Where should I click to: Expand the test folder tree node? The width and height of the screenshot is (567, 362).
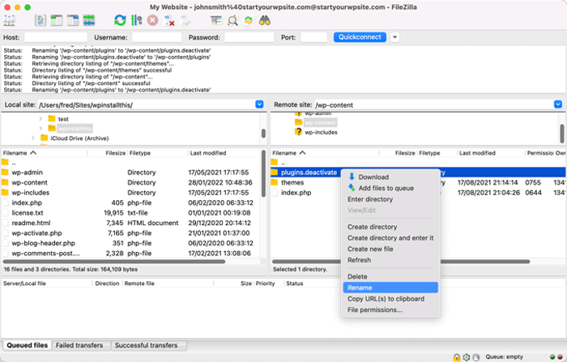tap(40, 119)
